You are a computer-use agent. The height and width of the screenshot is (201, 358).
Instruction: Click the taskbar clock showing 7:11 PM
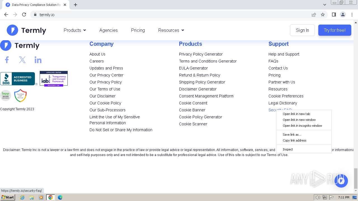[343, 197]
